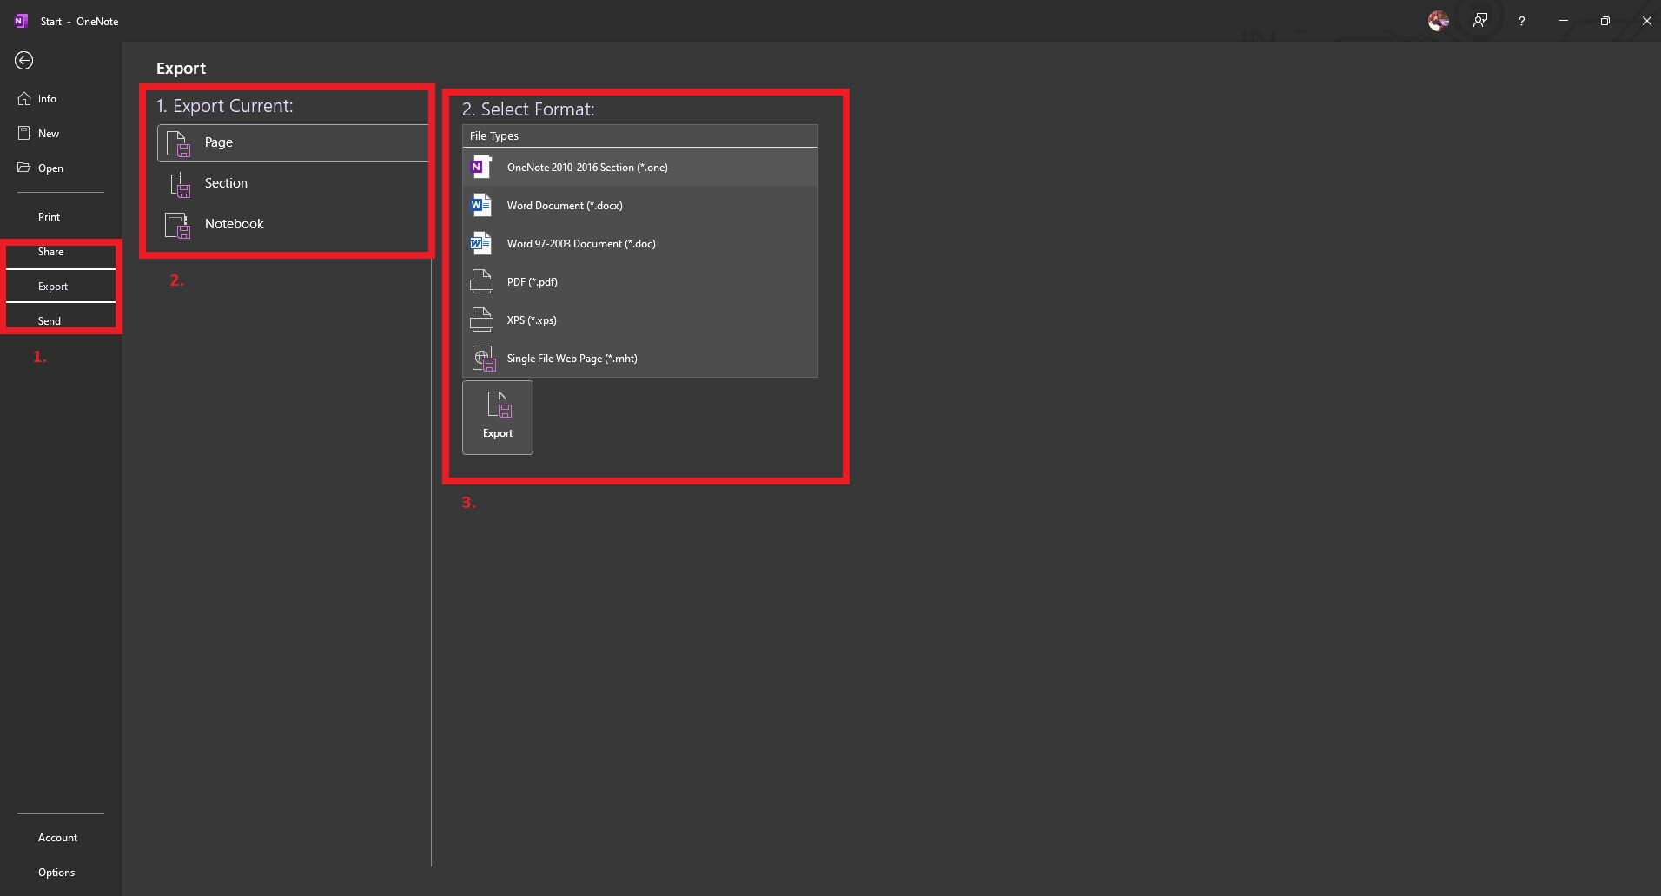Click the Section export icon

[180, 184]
